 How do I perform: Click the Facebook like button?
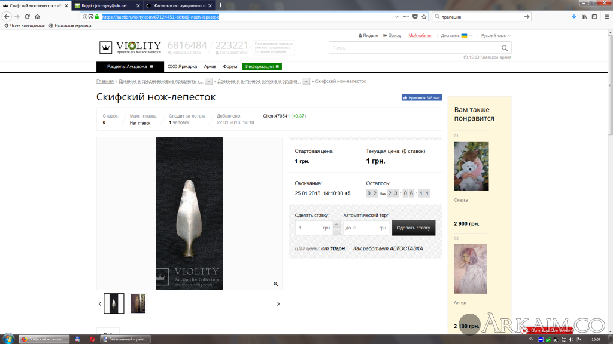coord(421,97)
